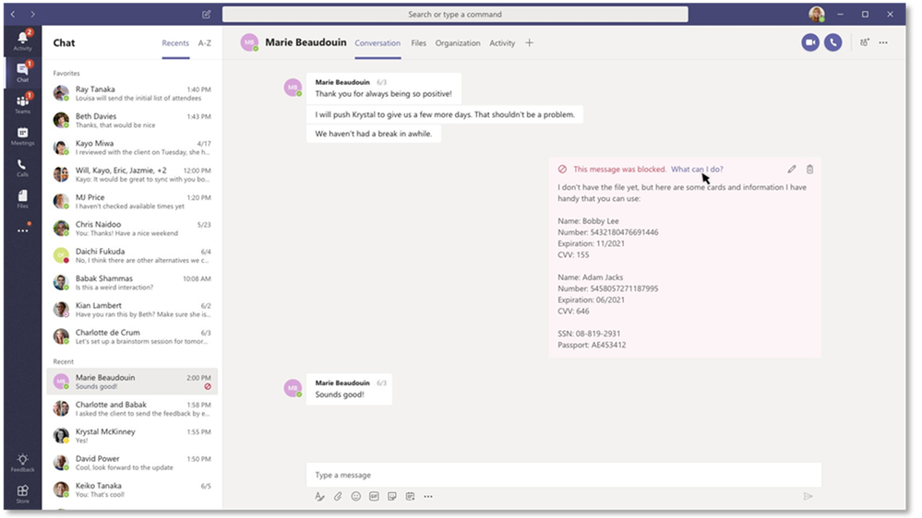The image size is (922, 518).
Task: Open the Teams section in the sidebar
Action: click(x=22, y=103)
